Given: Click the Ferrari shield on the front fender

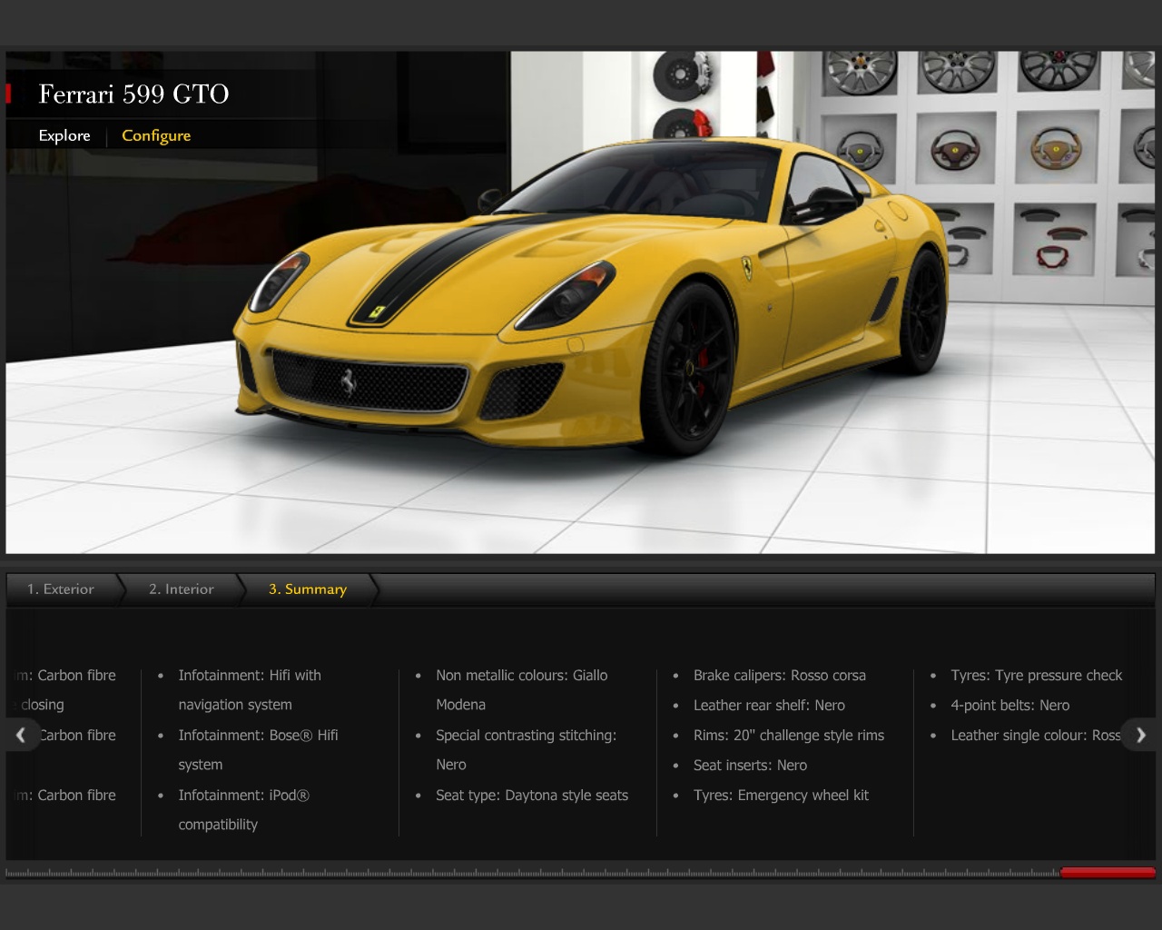Looking at the screenshot, I should tap(746, 267).
